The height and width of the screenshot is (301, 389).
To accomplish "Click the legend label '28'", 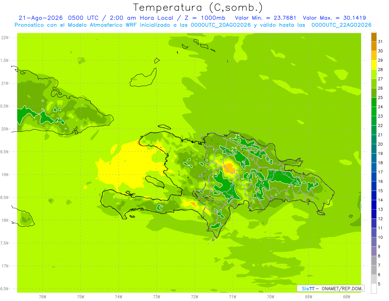I will 380,69.
